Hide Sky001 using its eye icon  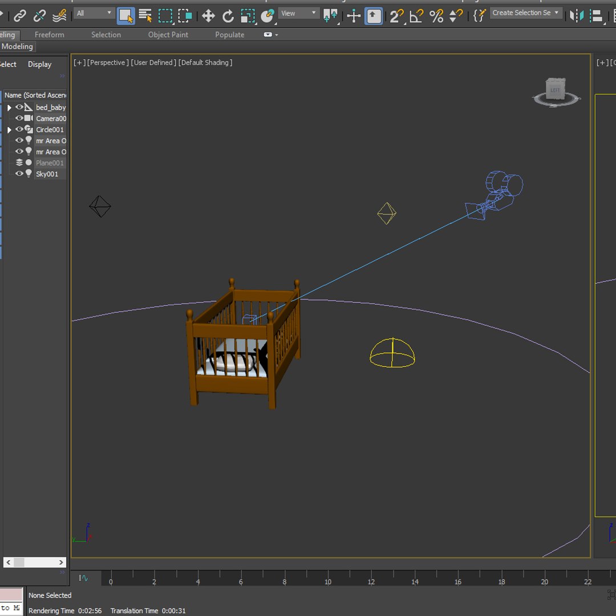pos(19,173)
